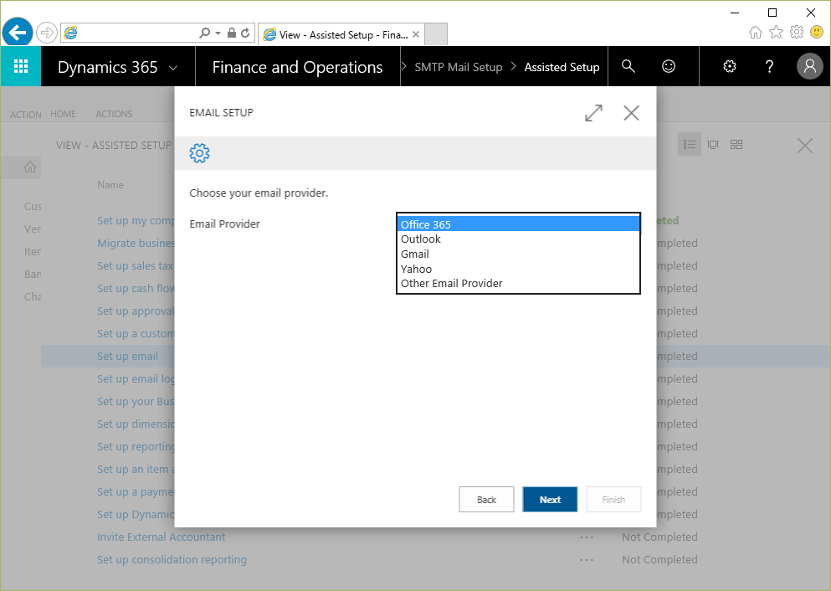The width and height of the screenshot is (831, 591).
Task: Open the search magnifier in header
Action: (x=628, y=66)
